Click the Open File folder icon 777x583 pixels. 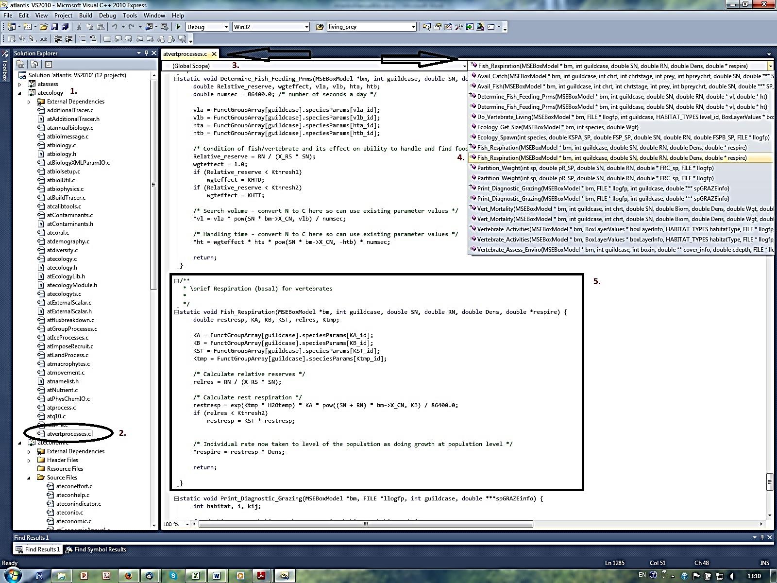tap(44, 27)
